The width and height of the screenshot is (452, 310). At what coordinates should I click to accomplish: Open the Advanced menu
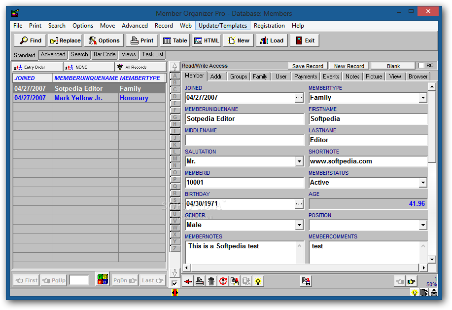[x=135, y=25]
